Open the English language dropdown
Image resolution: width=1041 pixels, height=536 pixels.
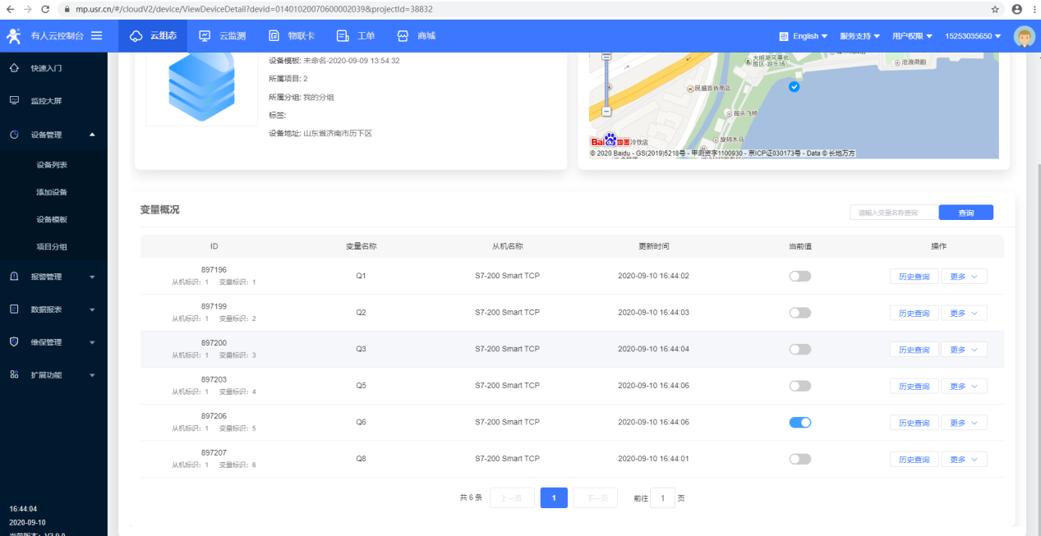[804, 36]
